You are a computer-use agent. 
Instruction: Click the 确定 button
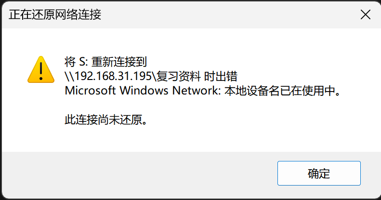(x=319, y=173)
